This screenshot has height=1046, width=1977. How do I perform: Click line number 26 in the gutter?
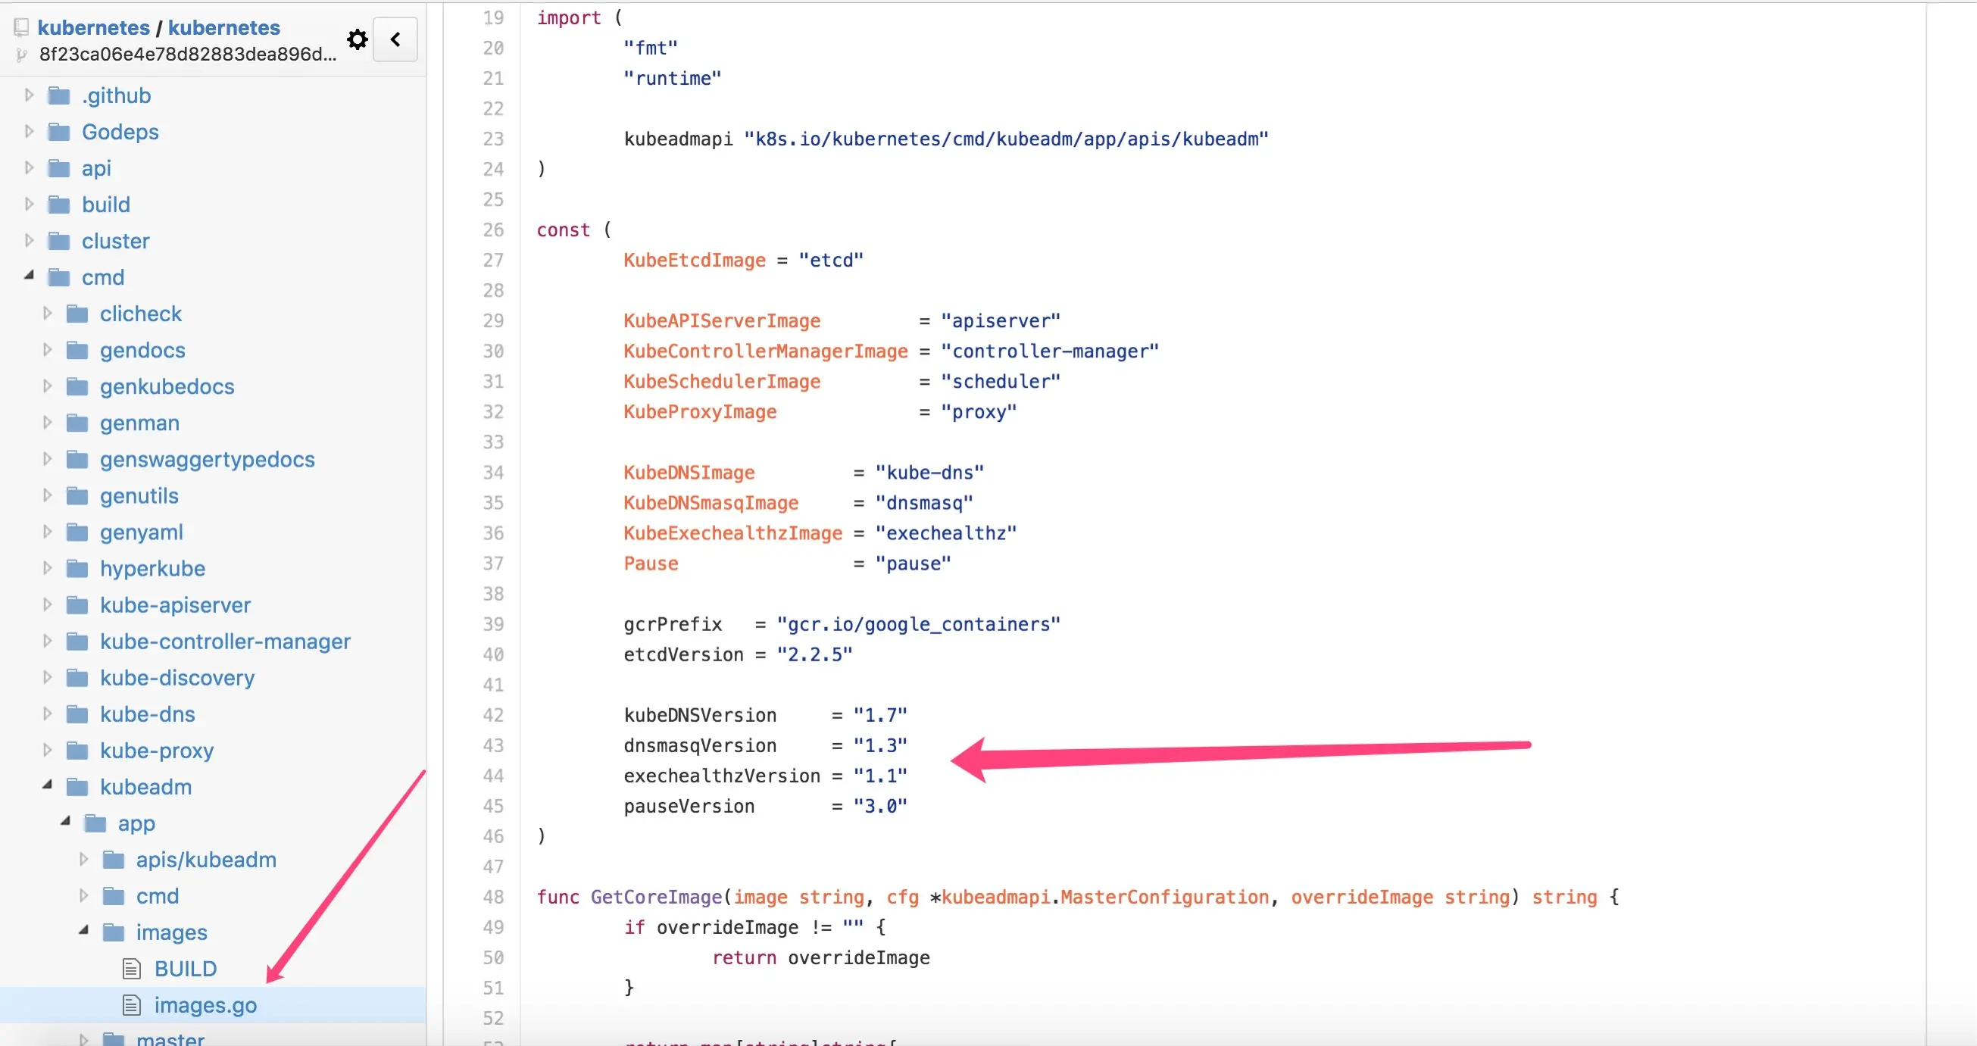[493, 229]
